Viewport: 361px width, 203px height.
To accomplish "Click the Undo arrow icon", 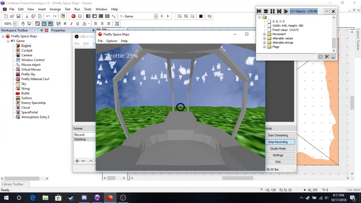I will (48, 16).
